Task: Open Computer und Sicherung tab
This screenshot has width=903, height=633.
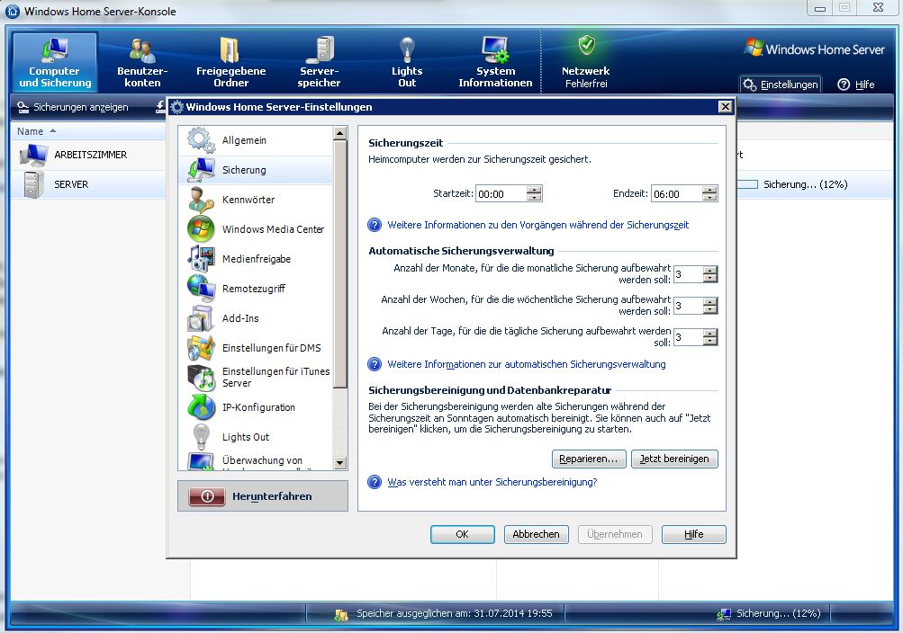Action: pos(55,62)
